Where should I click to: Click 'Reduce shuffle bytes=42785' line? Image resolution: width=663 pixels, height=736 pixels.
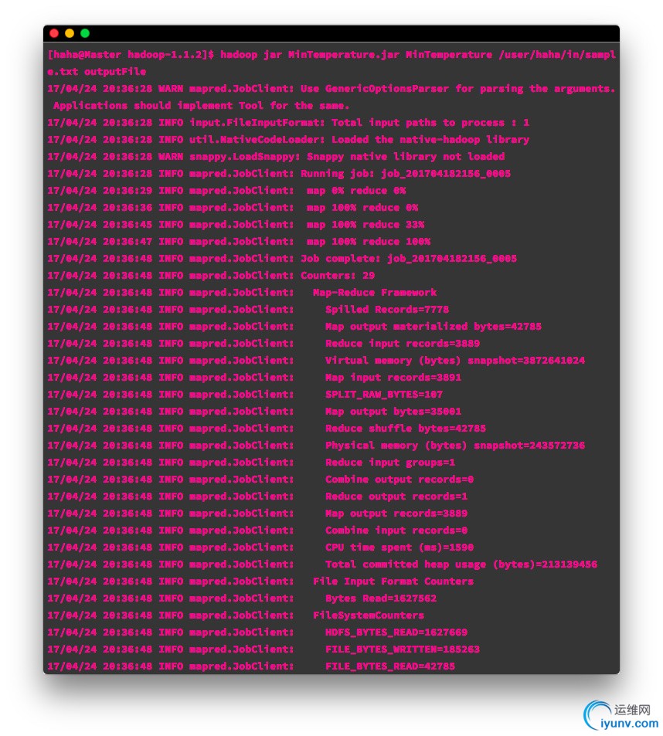pyautogui.click(x=267, y=428)
